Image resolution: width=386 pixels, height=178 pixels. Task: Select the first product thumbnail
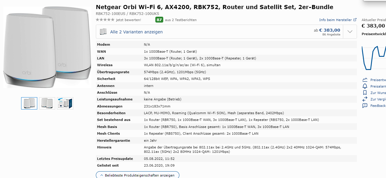[x=29, y=103]
